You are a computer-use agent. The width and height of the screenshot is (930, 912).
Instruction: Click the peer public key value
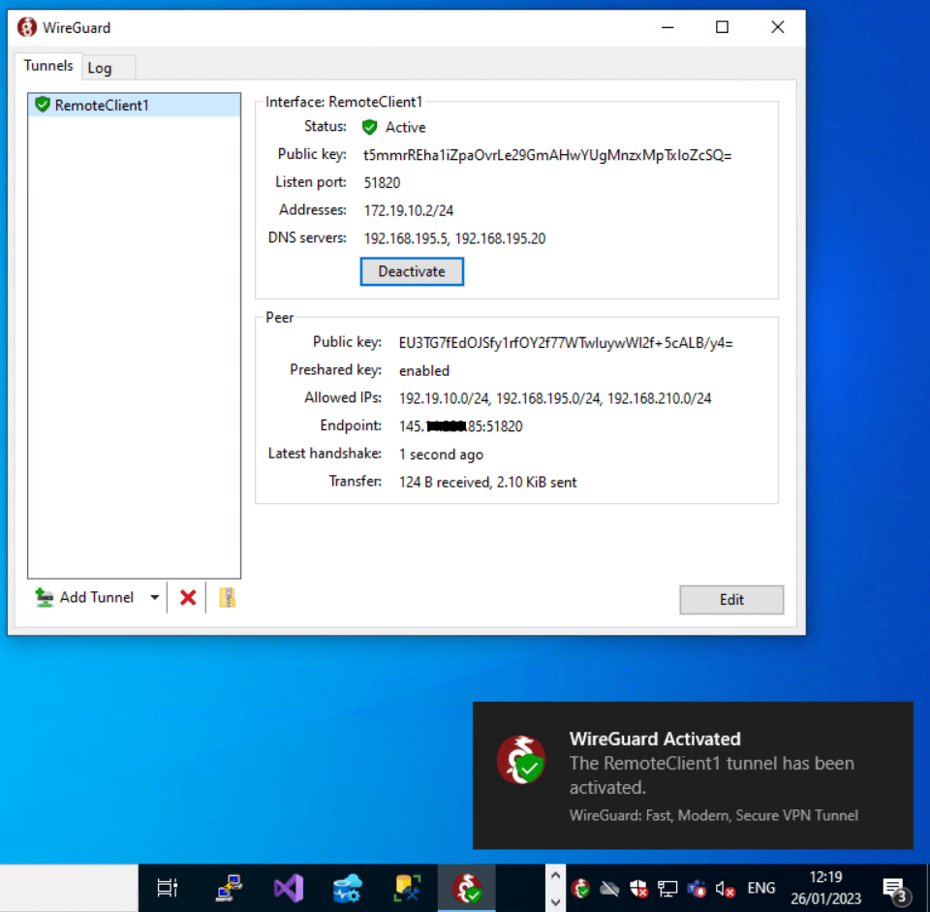[x=566, y=343]
